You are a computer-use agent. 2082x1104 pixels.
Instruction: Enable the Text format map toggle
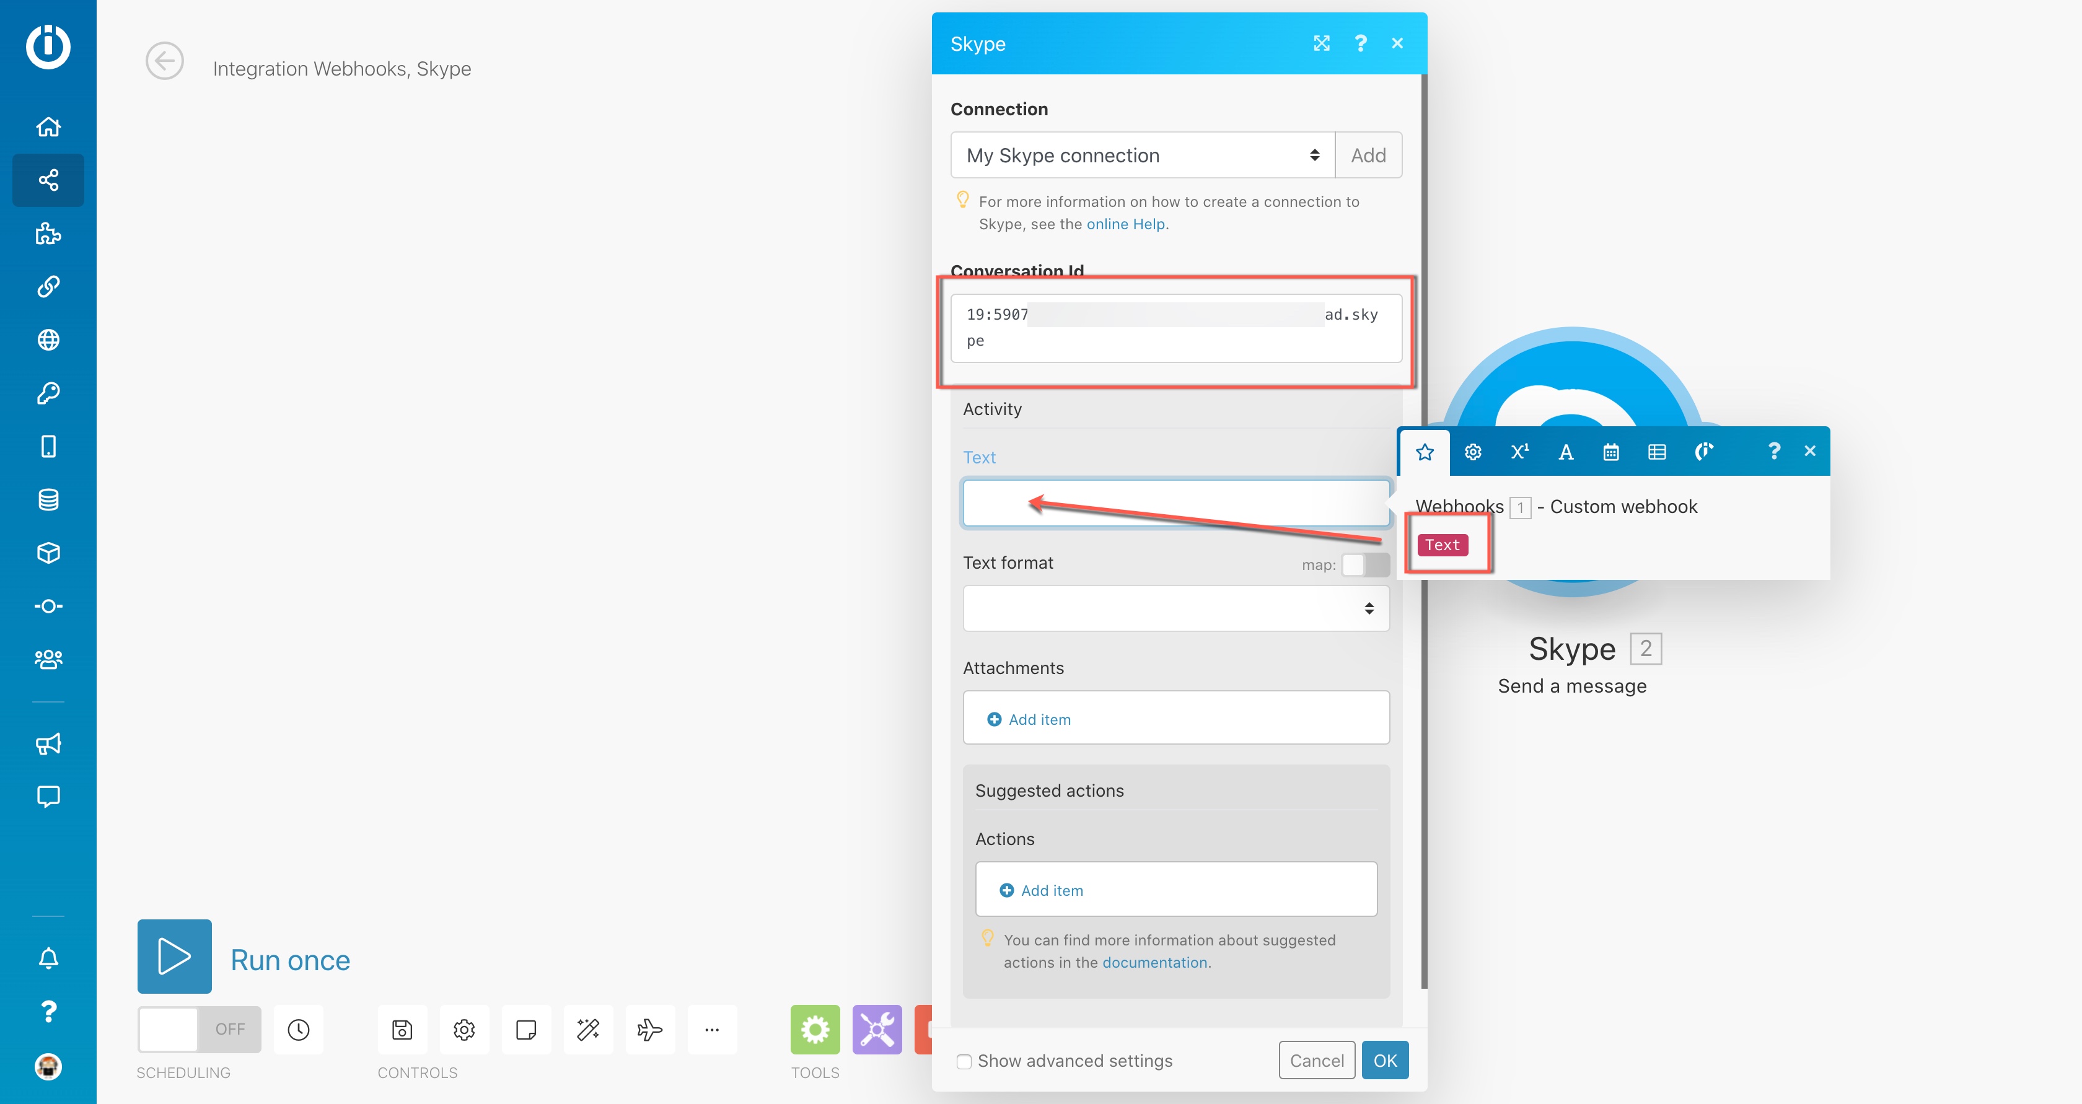pos(1364,565)
